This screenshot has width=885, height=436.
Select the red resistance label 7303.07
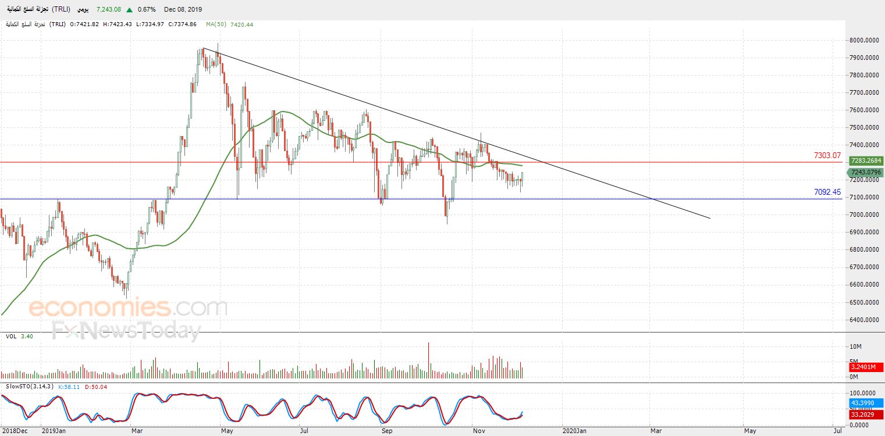click(x=827, y=155)
